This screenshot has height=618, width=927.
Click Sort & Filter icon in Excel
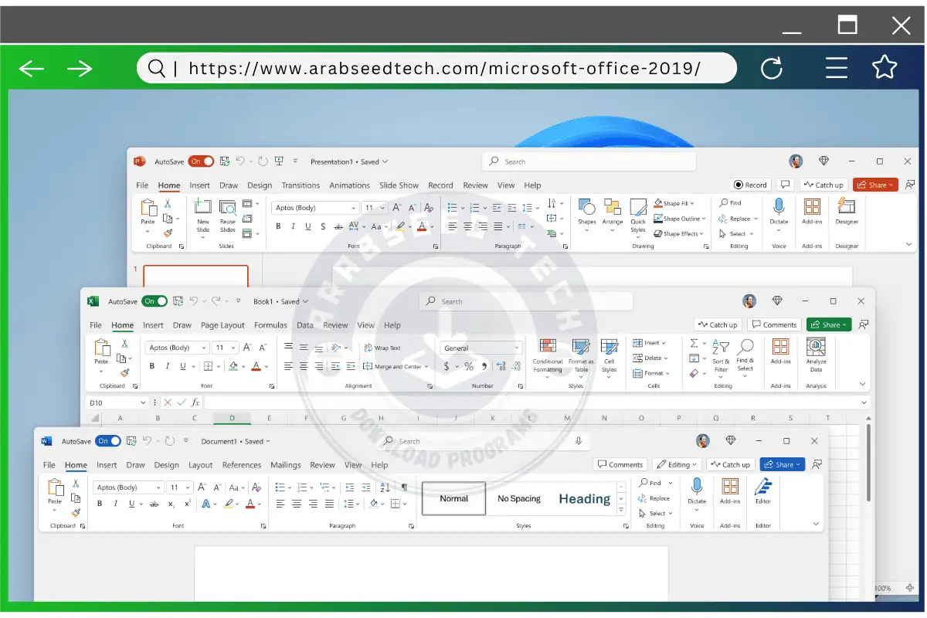click(721, 348)
